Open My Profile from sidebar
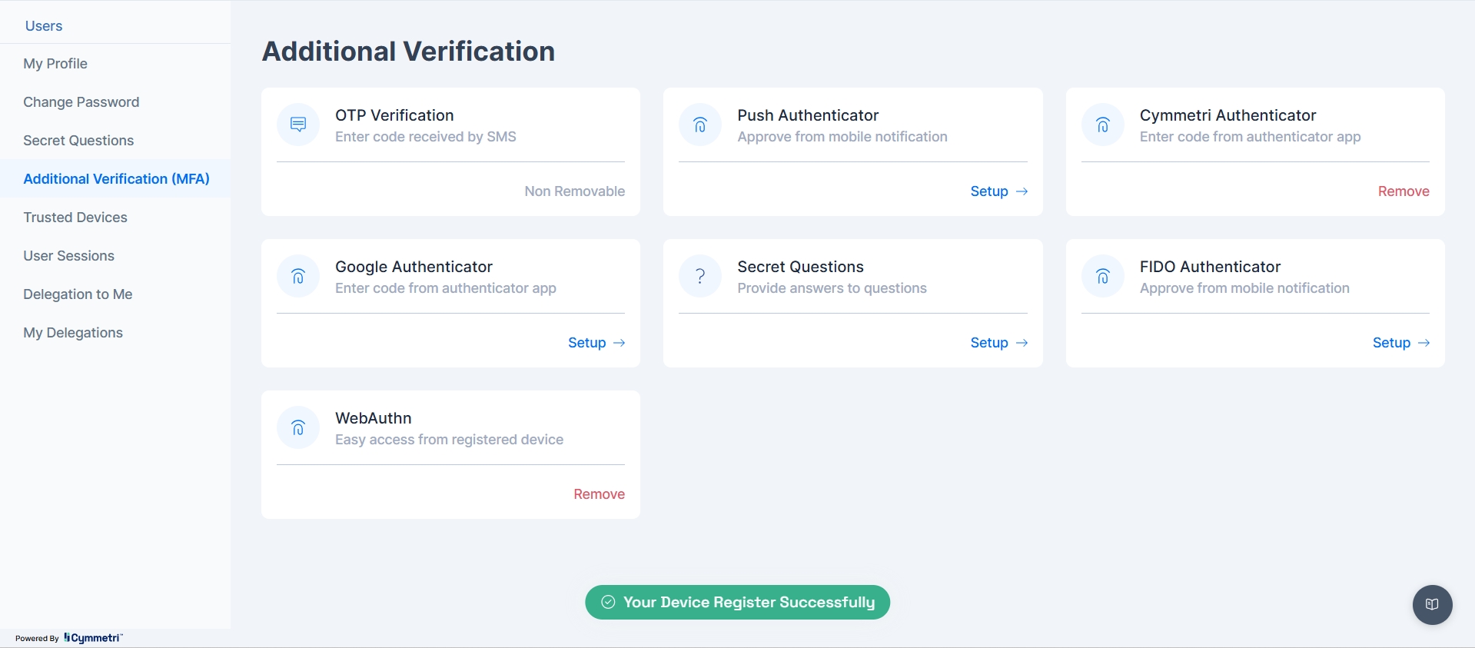Viewport: 1475px width, 648px height. [55, 64]
